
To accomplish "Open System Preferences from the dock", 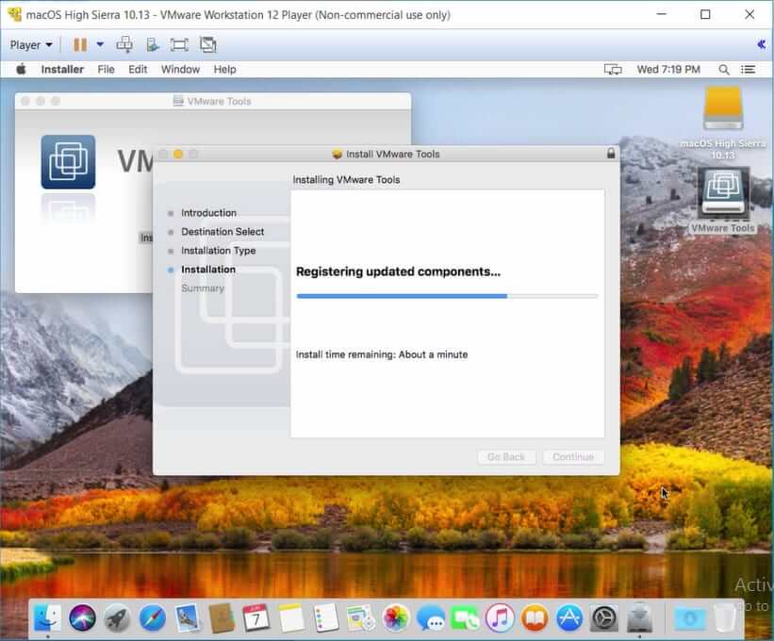I will (604, 617).
